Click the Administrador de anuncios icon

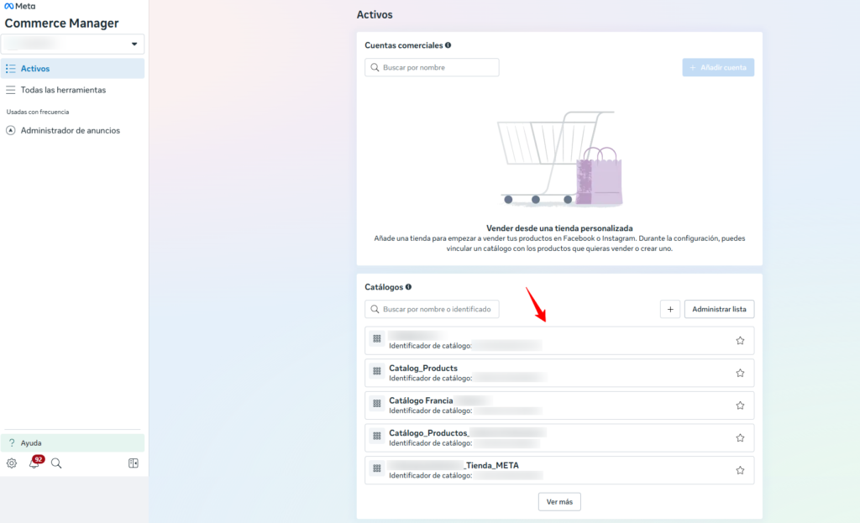click(10, 130)
